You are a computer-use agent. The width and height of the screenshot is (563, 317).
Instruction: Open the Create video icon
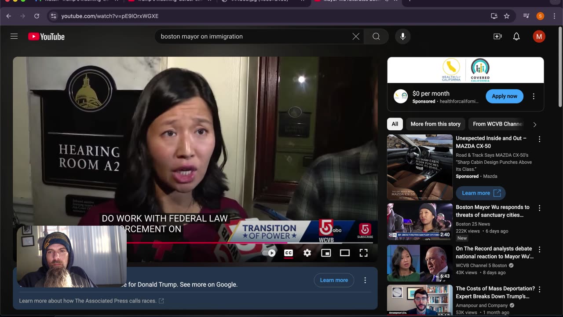point(497,37)
